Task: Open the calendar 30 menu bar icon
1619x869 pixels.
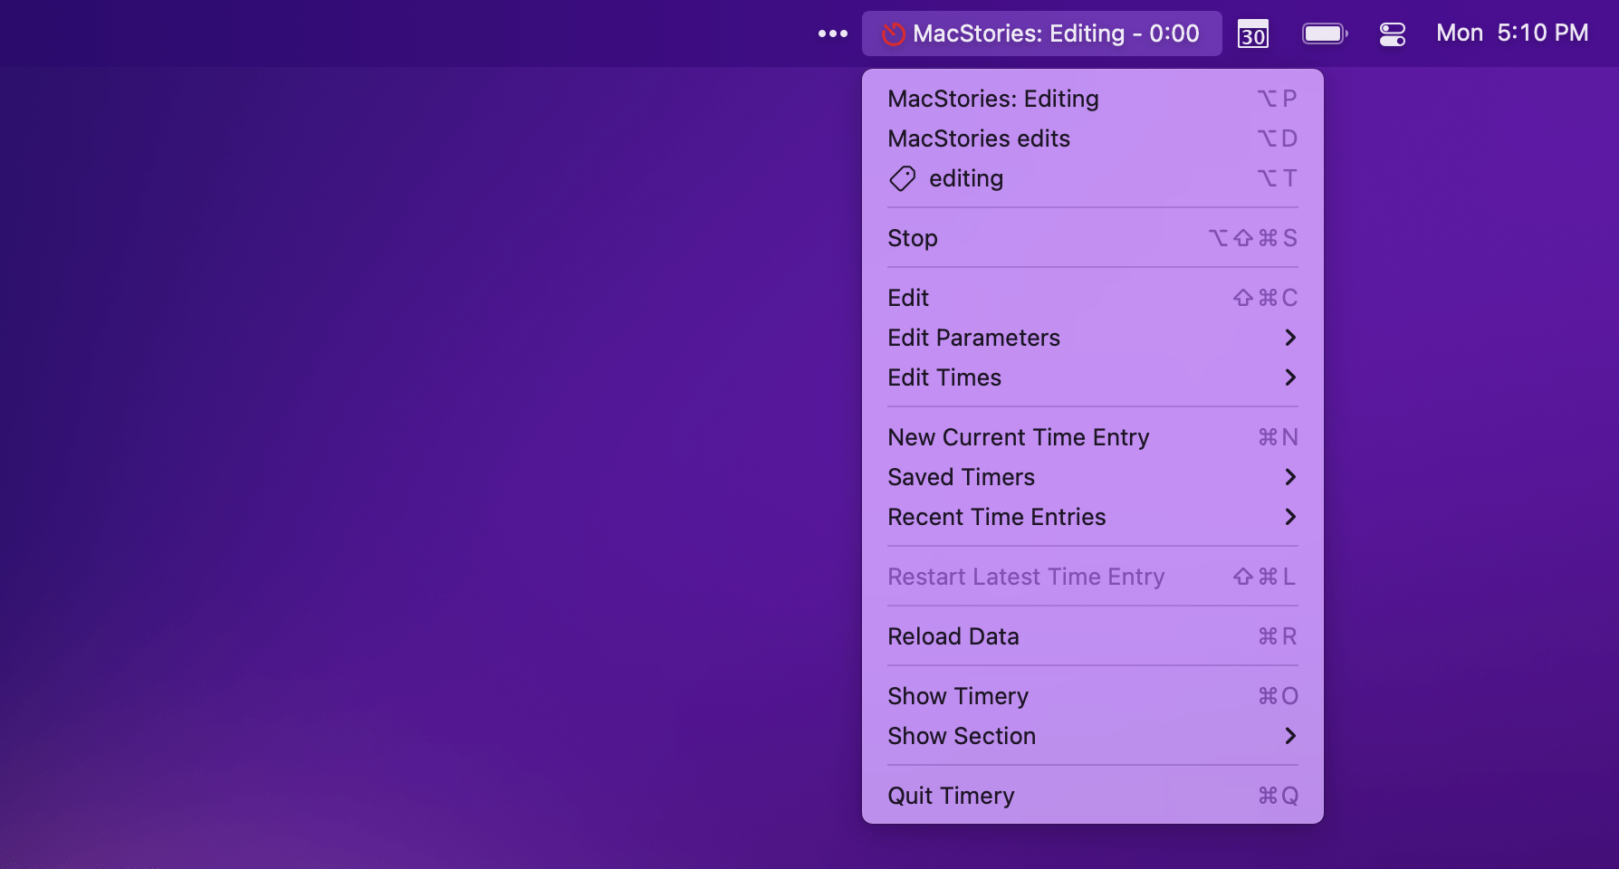Action: click(1253, 33)
